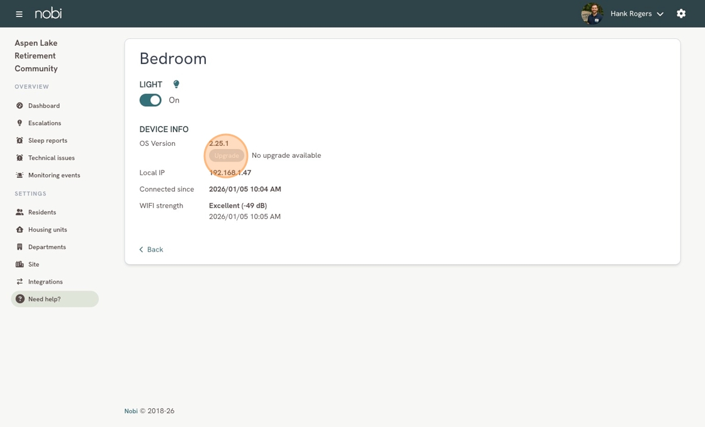Viewport: 705px width, 427px height.
Task: Click the Dashboard sidebar icon
Action: pyautogui.click(x=20, y=106)
